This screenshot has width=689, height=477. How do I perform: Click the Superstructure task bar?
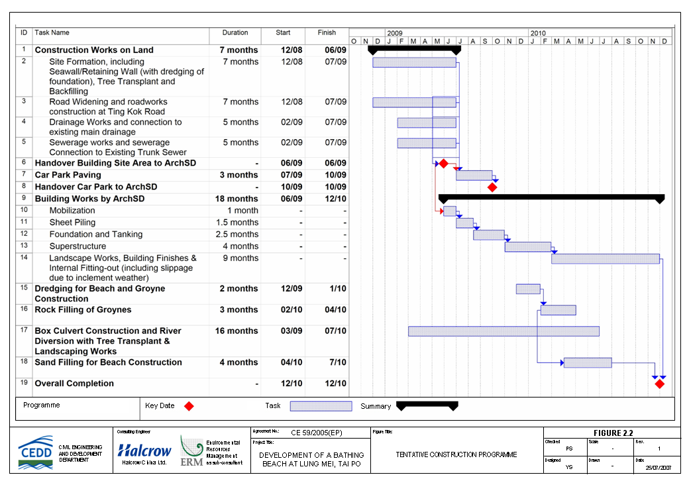pos(528,246)
